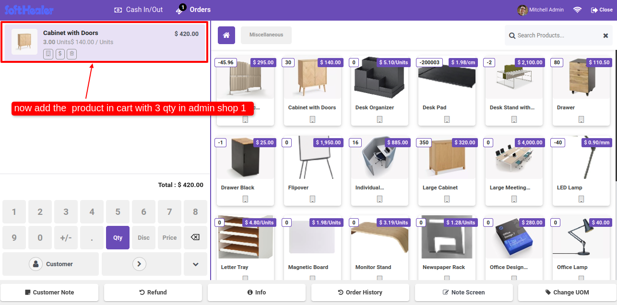Open the Orders menu
This screenshot has width=617, height=305.
click(193, 10)
